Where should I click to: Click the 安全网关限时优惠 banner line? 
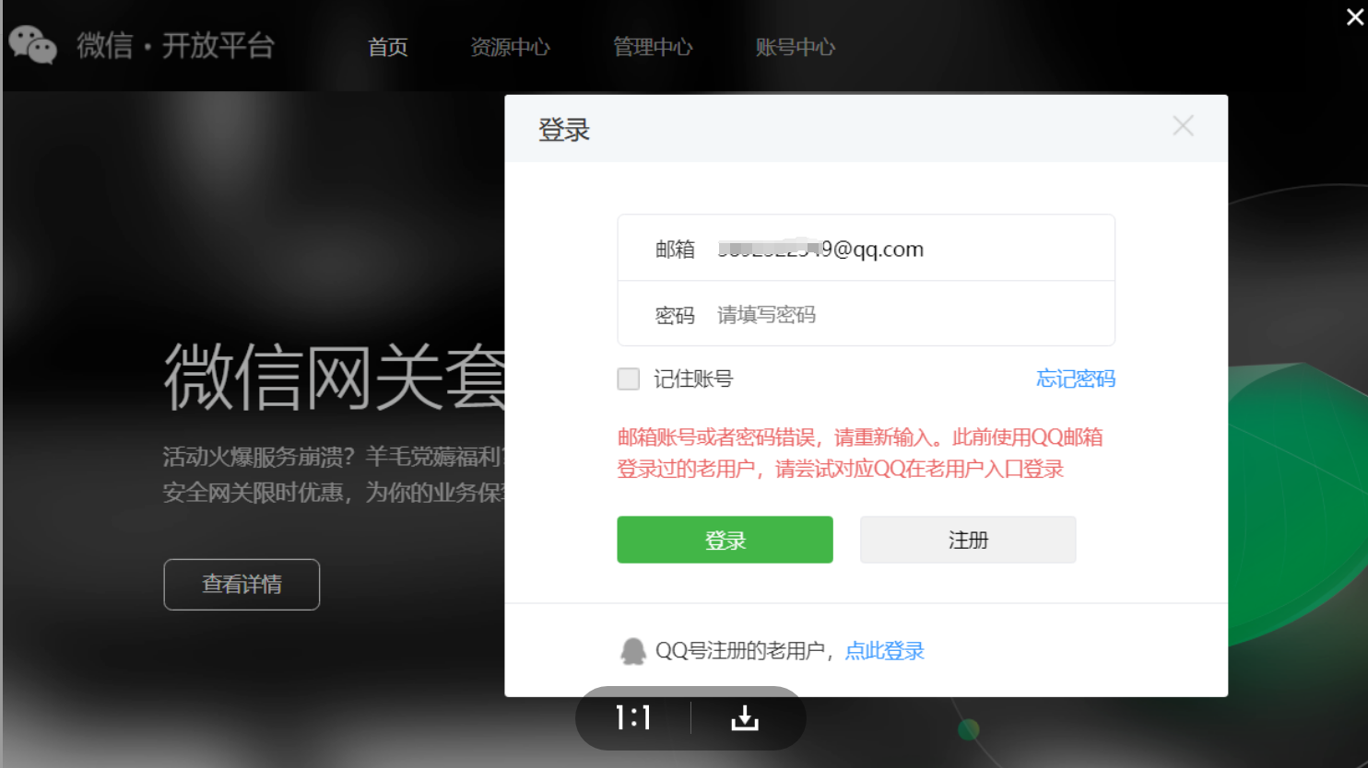point(334,493)
